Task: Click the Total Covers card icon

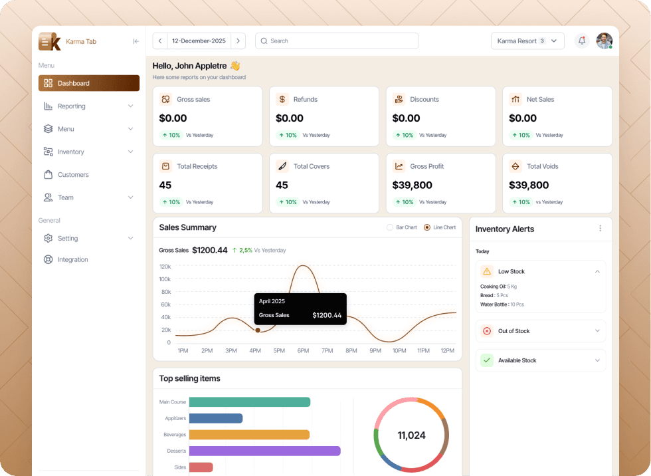Action: (282, 166)
